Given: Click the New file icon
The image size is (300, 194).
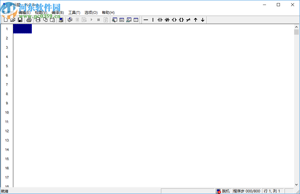Looking at the screenshot, I should (6, 20).
